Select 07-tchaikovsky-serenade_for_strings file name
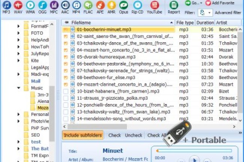 [125, 71]
